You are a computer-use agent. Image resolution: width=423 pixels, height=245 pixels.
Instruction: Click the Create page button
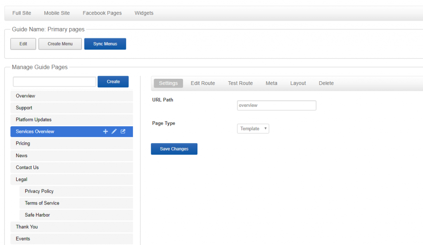click(113, 82)
